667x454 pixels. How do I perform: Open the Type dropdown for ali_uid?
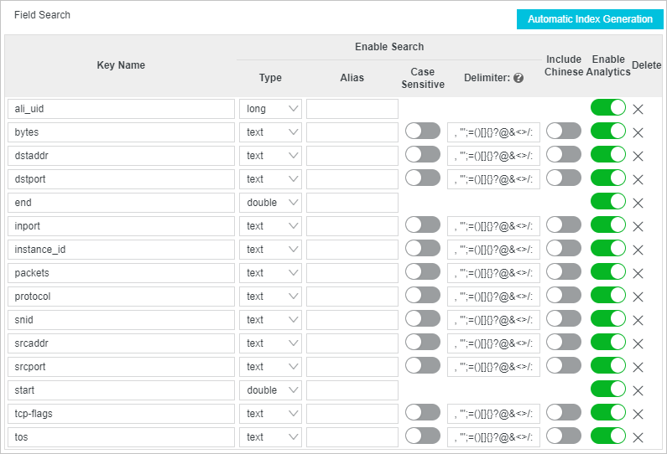(x=270, y=109)
